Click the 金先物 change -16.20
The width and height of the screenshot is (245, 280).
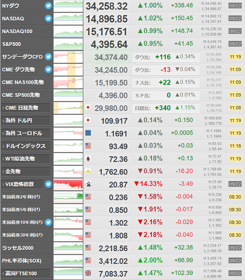184,171
